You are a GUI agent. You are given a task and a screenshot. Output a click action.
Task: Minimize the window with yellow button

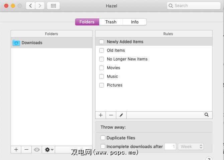click(x=13, y=6)
